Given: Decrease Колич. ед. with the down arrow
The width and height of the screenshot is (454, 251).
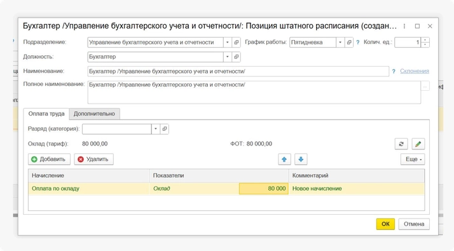Looking at the screenshot, I should pyautogui.click(x=425, y=44).
